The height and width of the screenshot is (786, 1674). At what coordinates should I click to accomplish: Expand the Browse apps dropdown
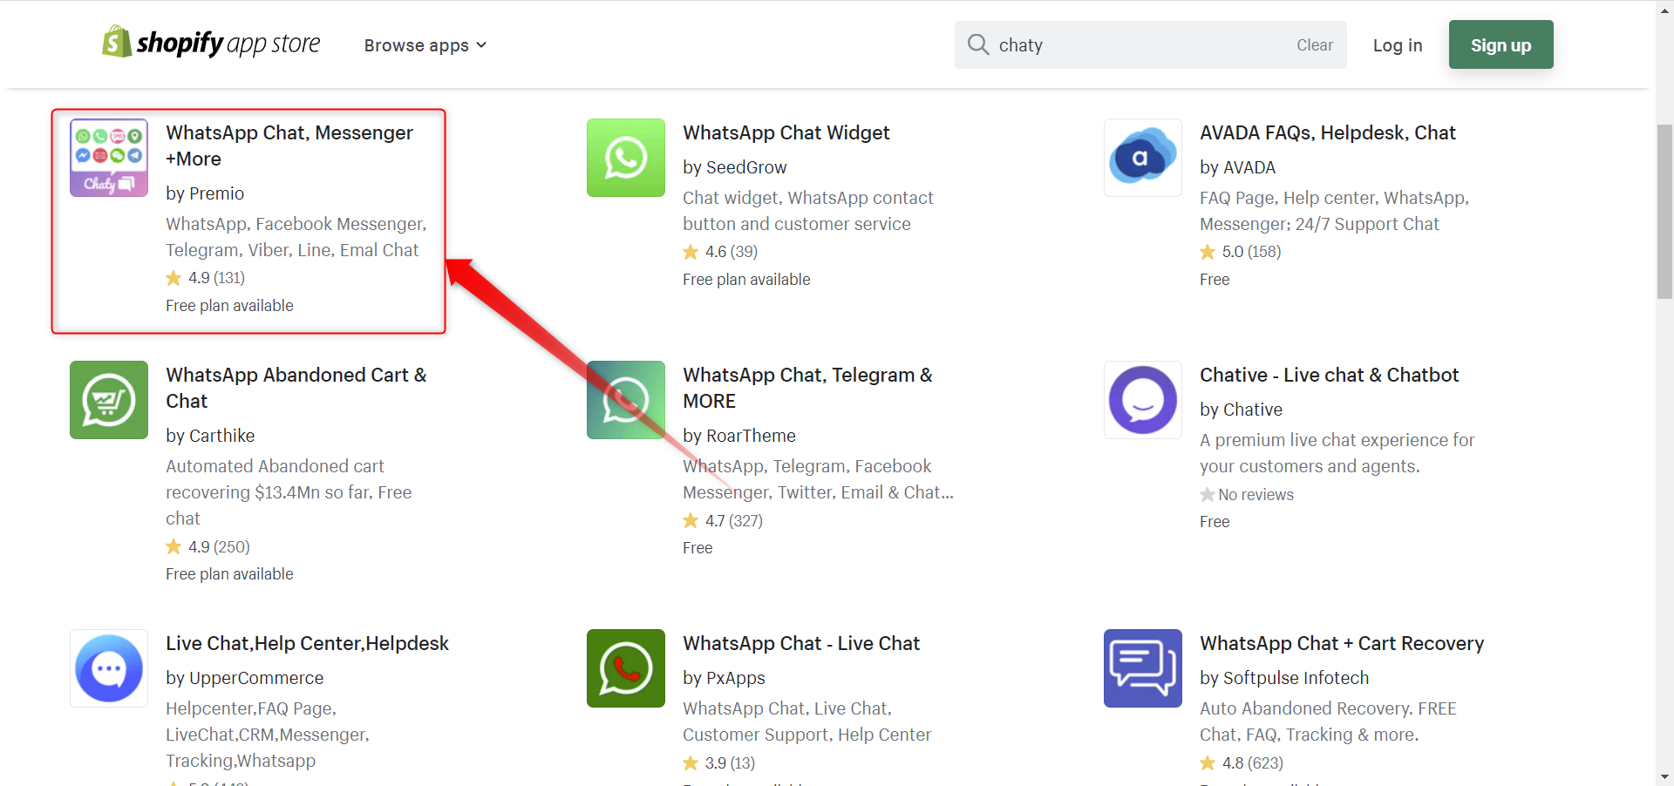[425, 45]
